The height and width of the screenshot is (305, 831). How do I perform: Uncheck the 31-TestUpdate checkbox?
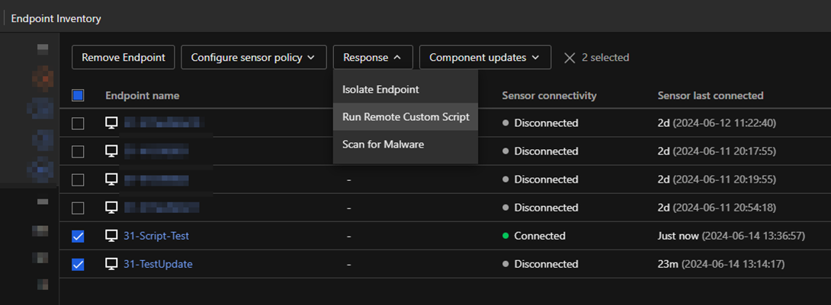[x=78, y=264]
